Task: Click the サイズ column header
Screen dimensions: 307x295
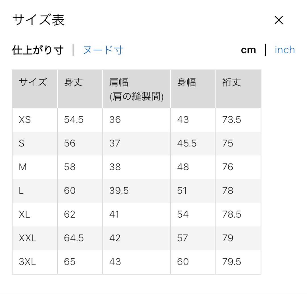Action: tap(35, 89)
